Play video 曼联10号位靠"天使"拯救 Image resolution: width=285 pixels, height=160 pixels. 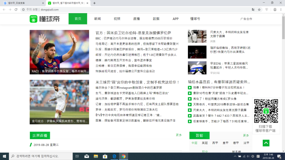coord(190,93)
